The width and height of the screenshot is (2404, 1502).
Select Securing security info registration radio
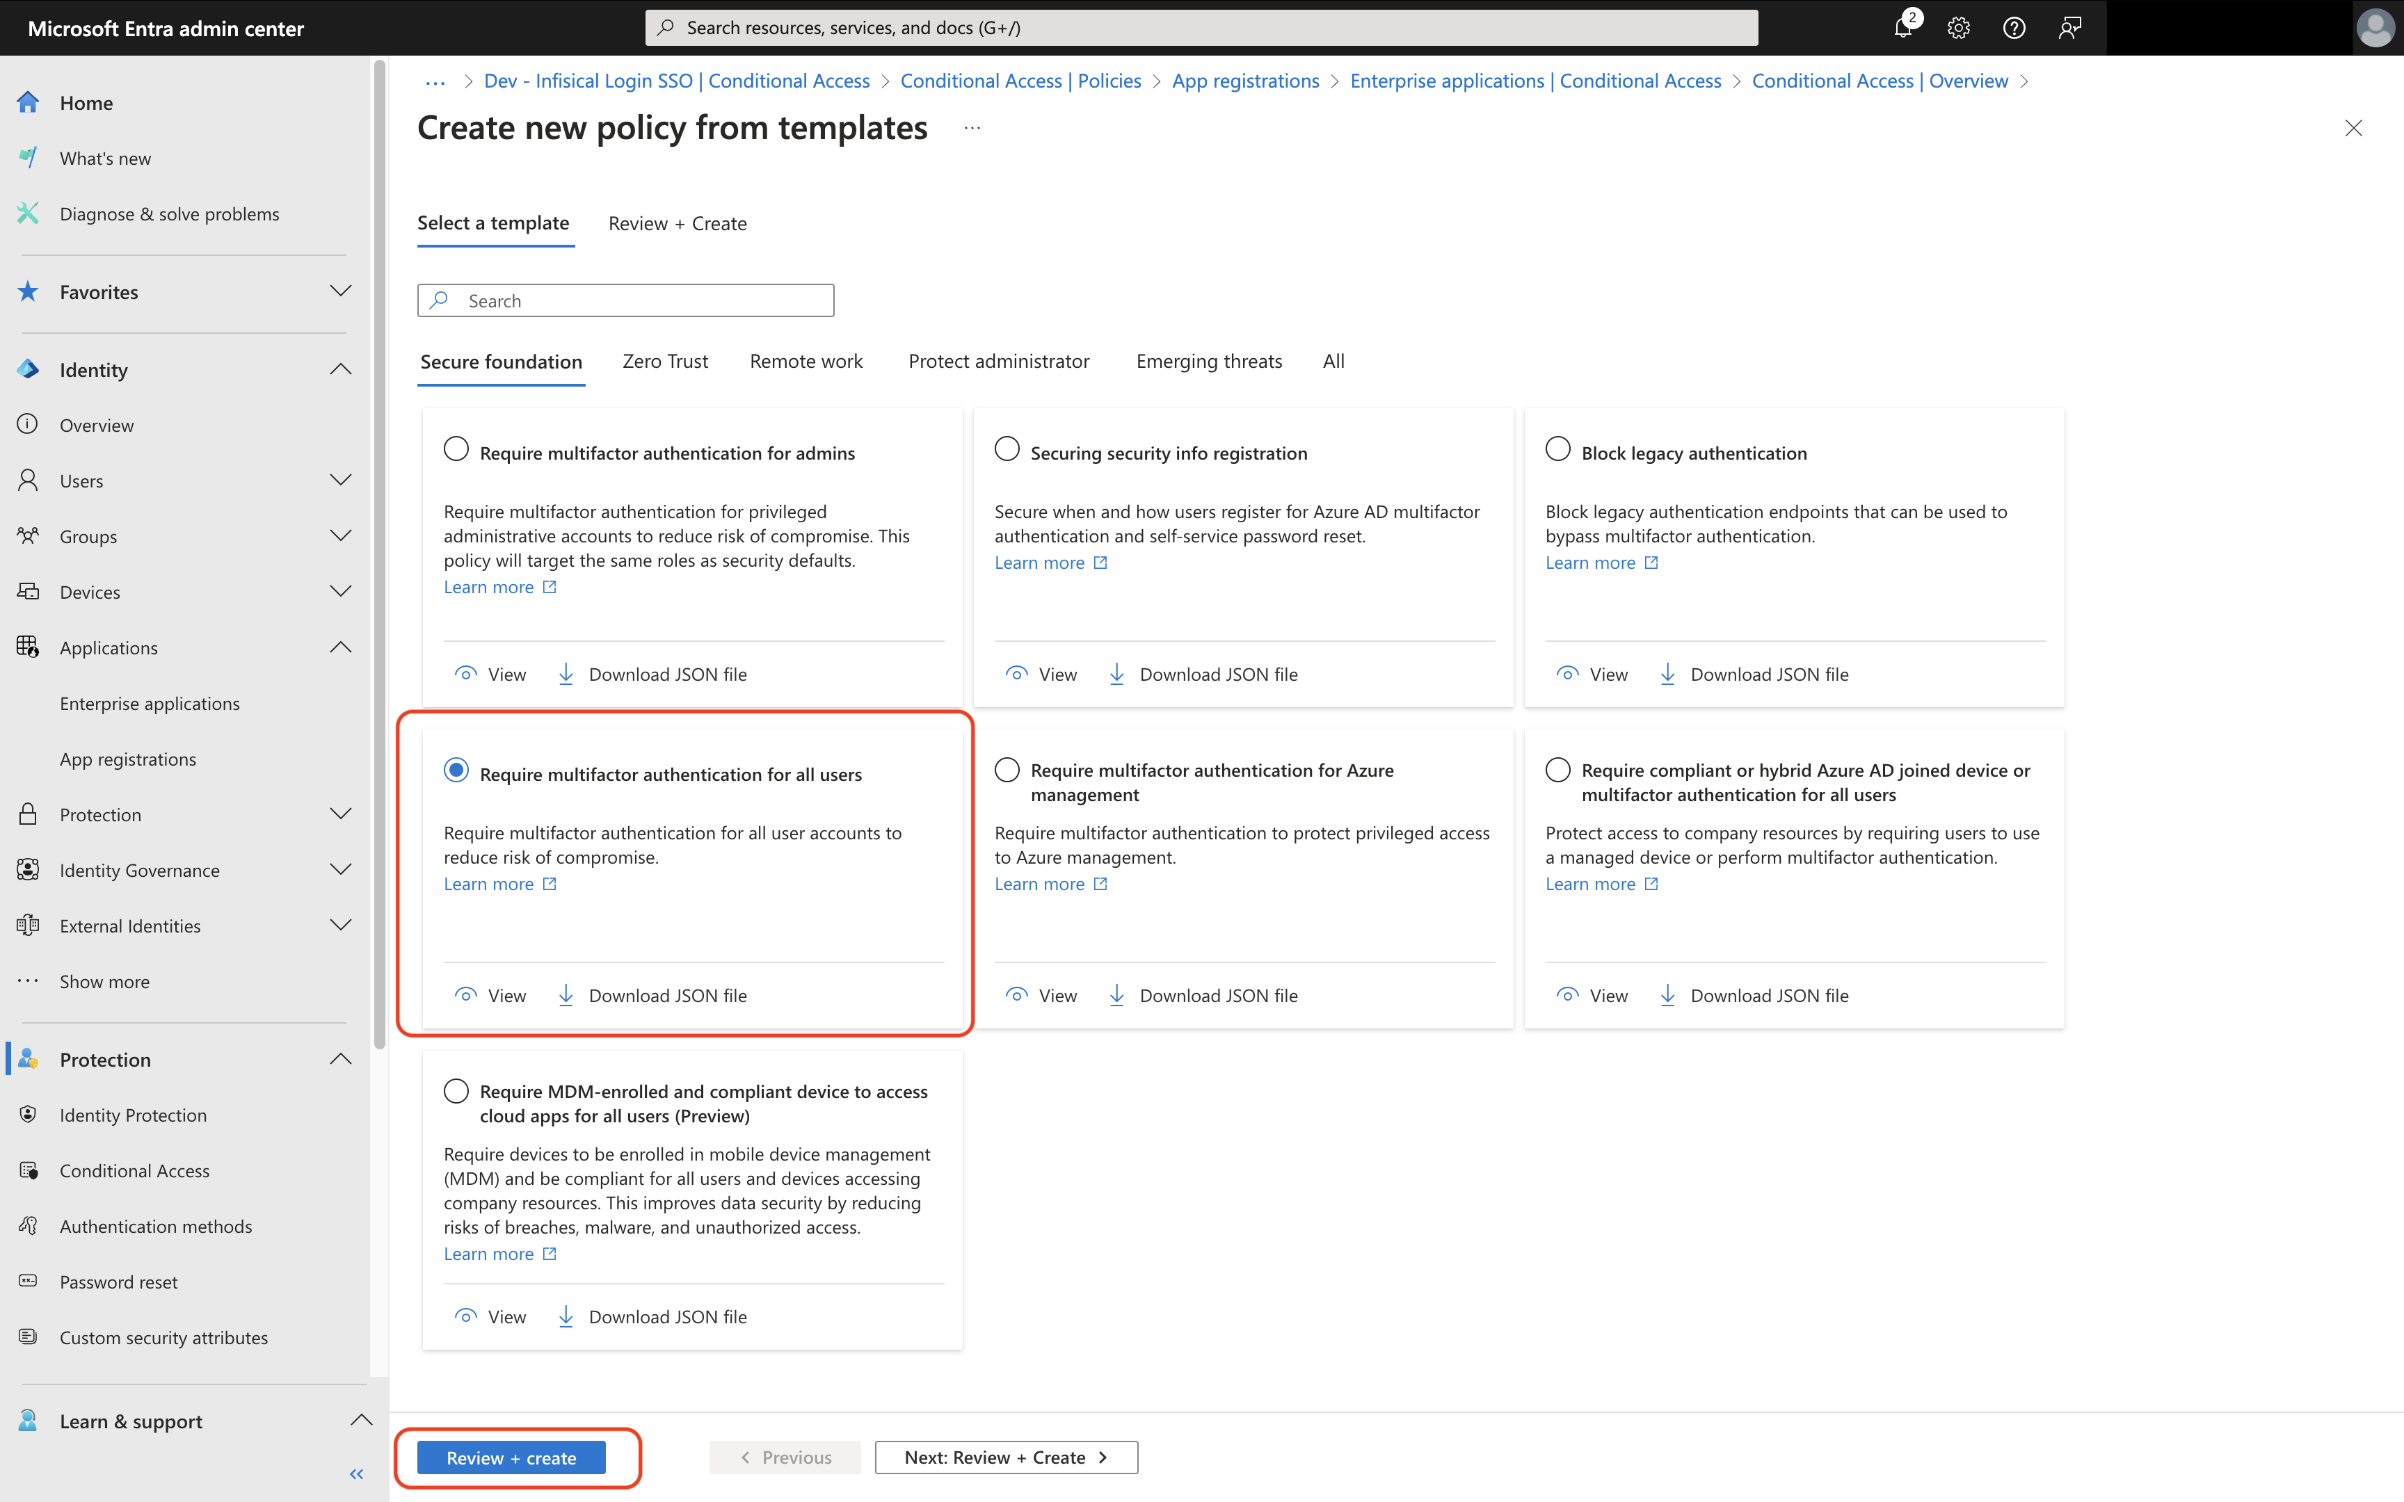(1007, 449)
